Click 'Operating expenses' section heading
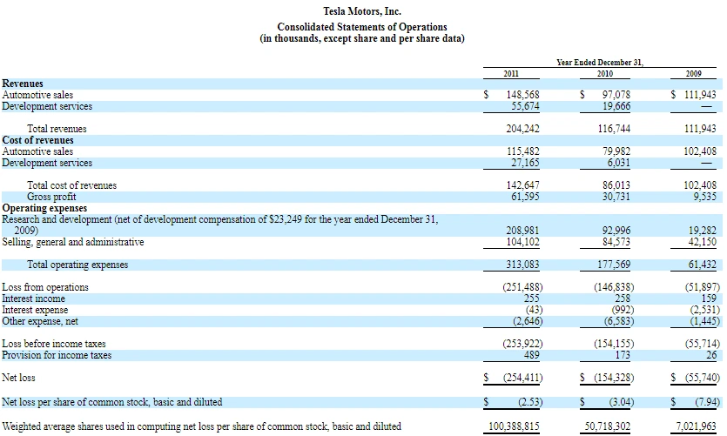 [x=44, y=208]
